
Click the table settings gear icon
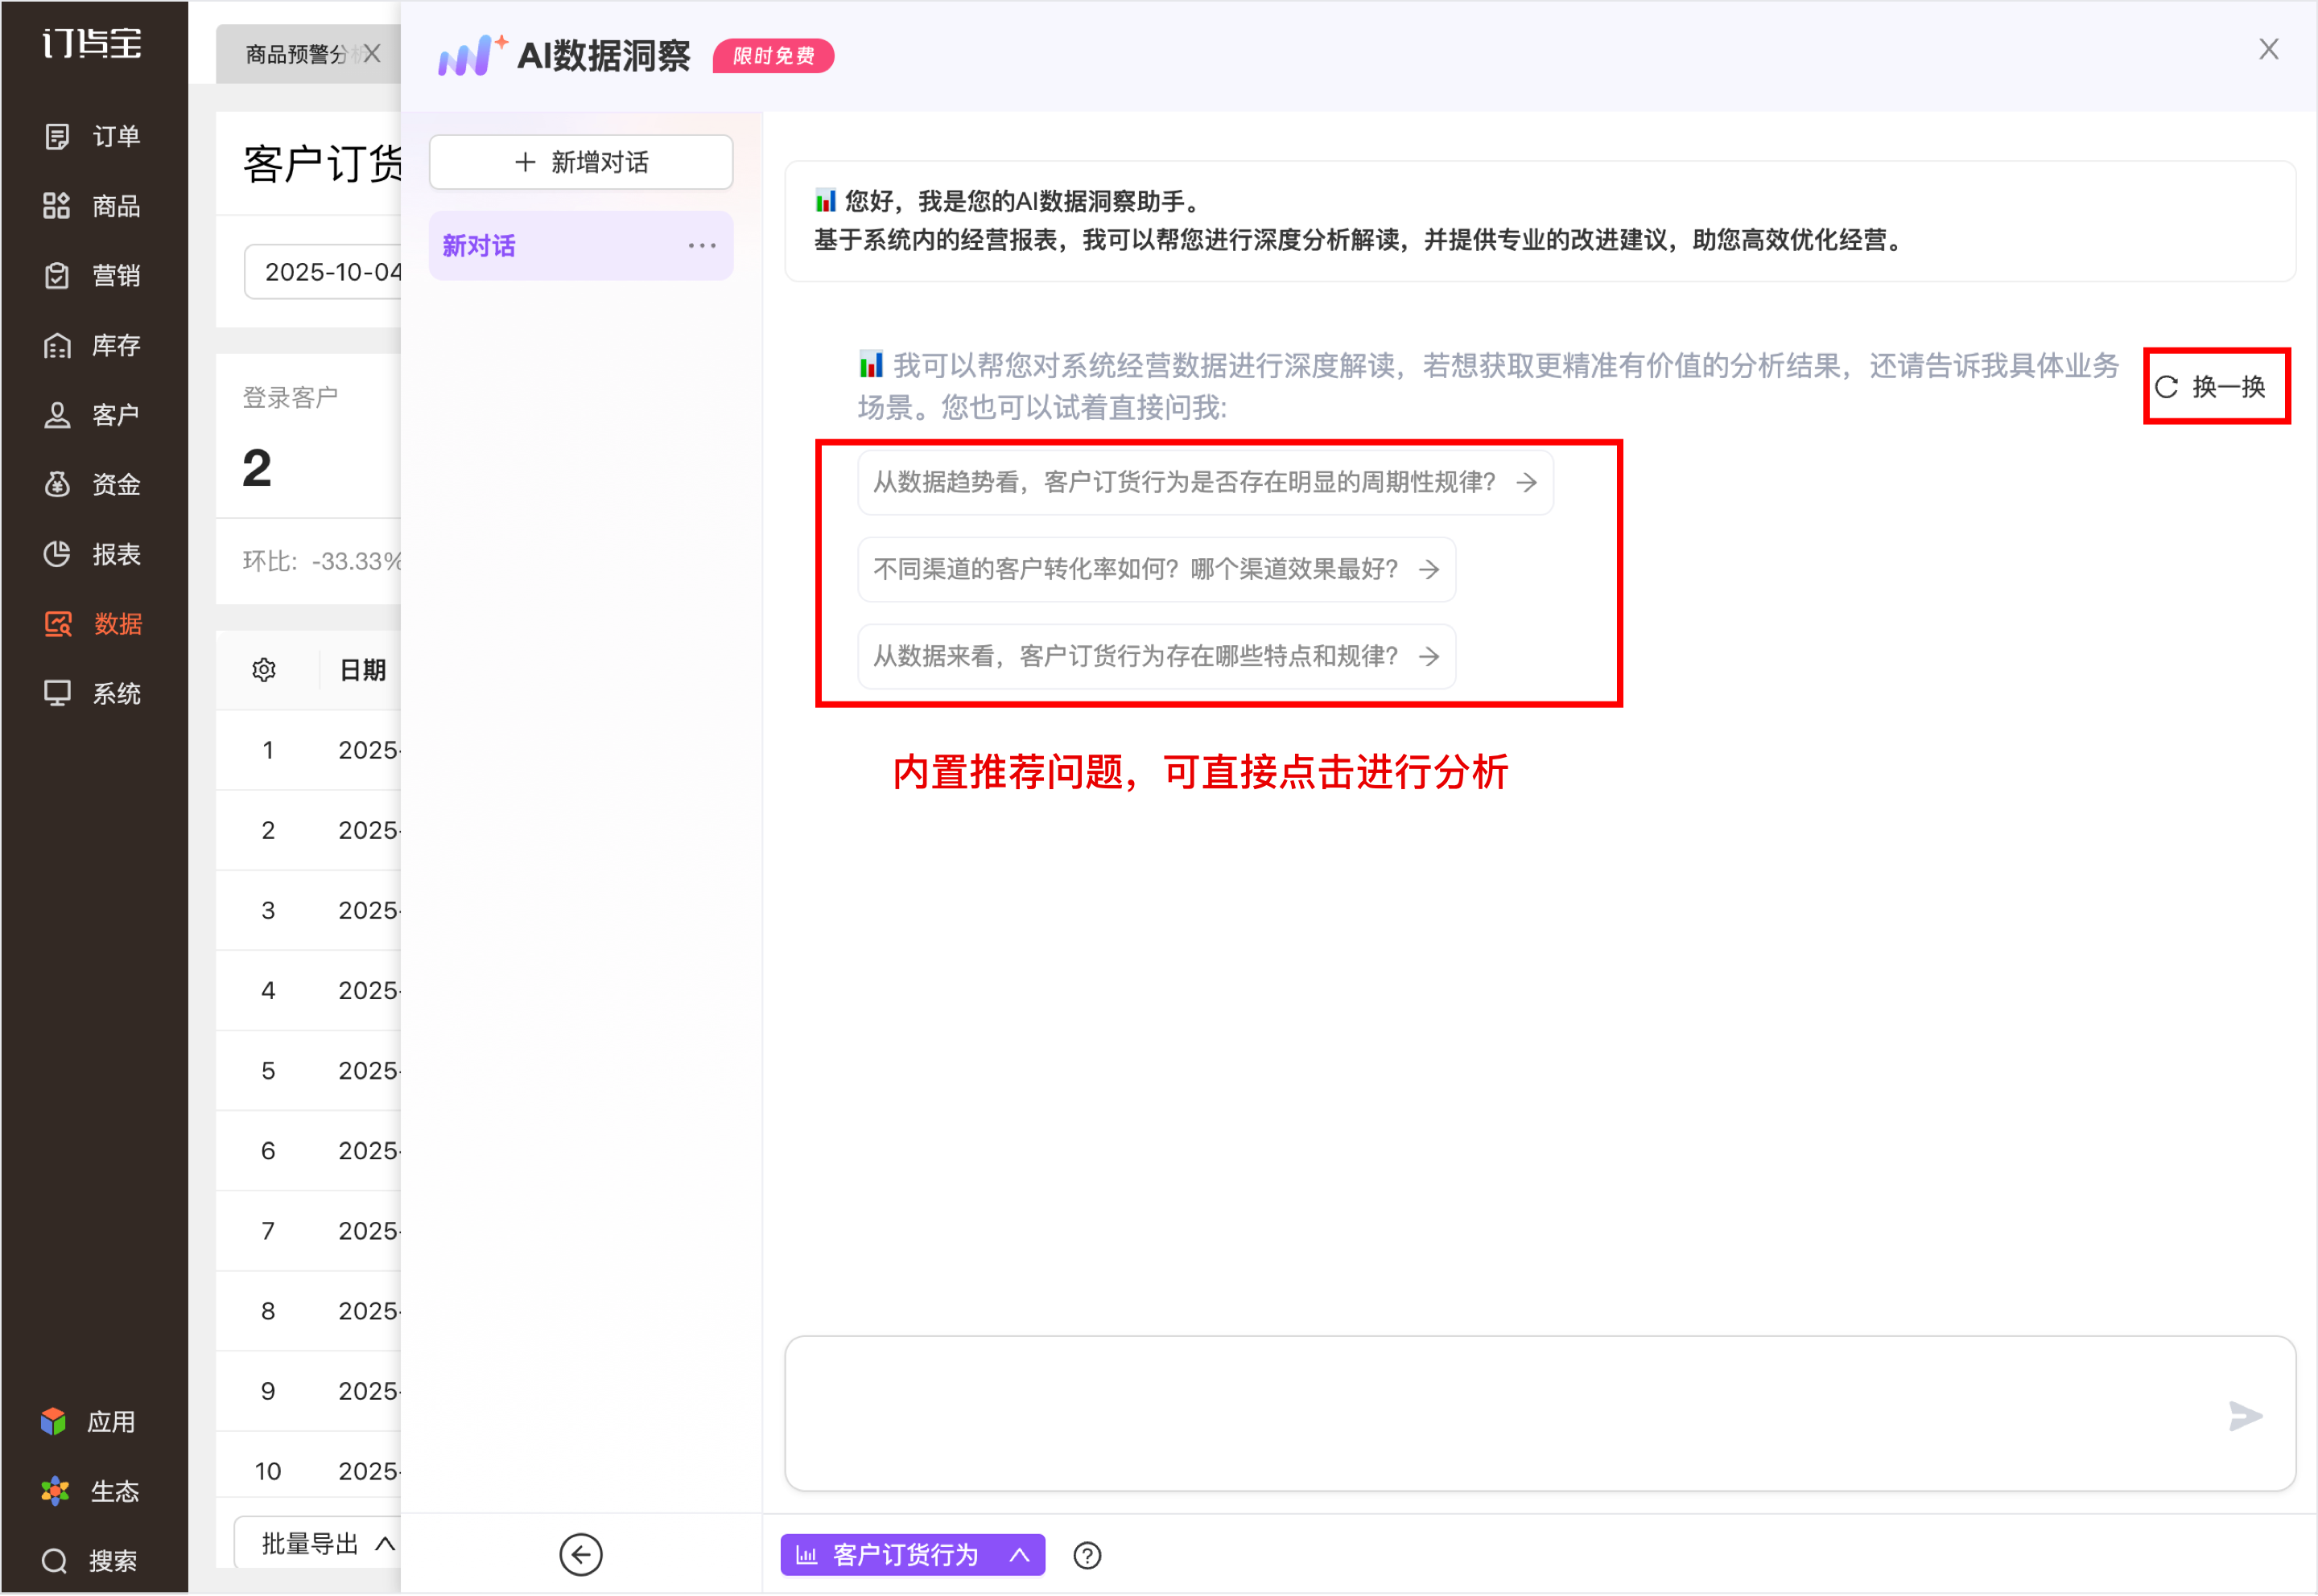[264, 670]
